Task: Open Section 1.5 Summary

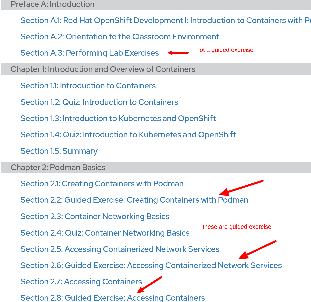Action: pyautogui.click(x=59, y=151)
